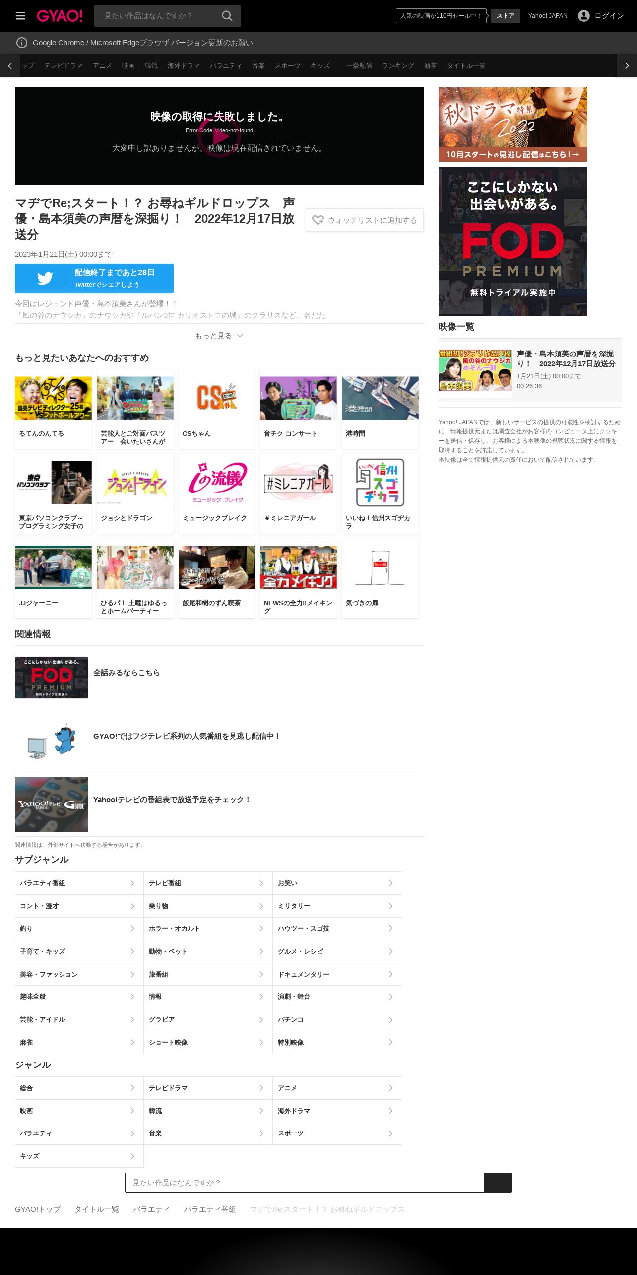Open タイトル一覧 tab in navigation
This screenshot has height=1275, width=637.
click(466, 66)
